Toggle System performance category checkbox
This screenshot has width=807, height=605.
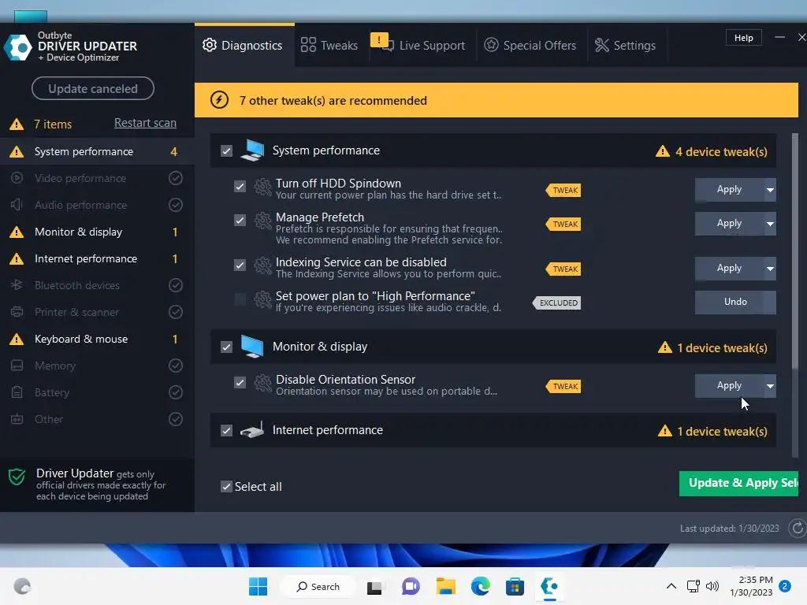226,150
